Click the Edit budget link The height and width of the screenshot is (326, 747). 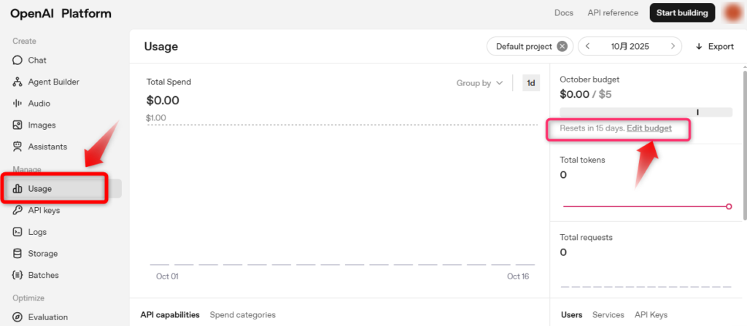coord(649,128)
